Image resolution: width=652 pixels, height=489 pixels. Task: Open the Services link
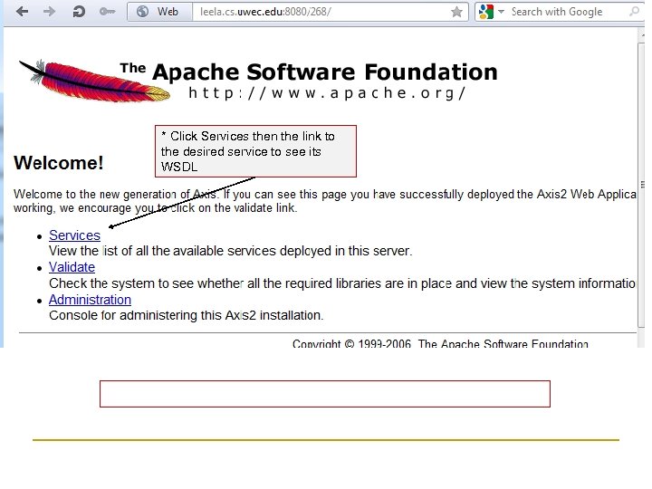pyautogui.click(x=74, y=235)
